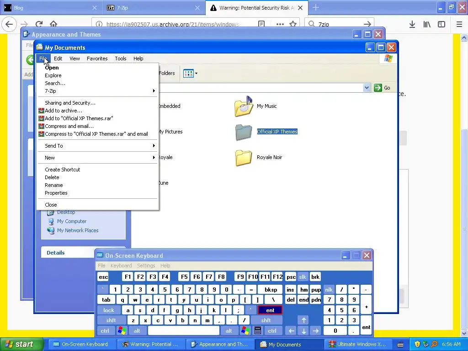This screenshot has height=351, width=468.
Task: Close the Blog browser tab
Action: coord(94,8)
